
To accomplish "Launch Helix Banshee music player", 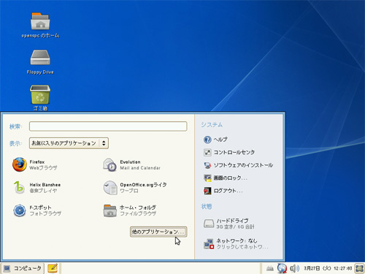I will pos(36,188).
